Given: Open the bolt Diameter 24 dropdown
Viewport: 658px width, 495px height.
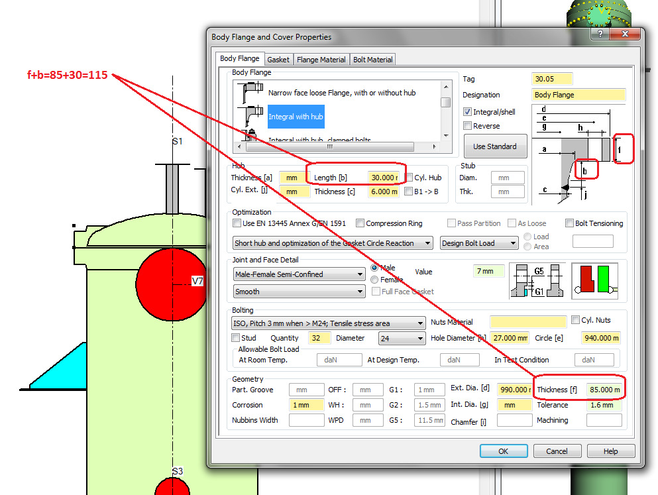Looking at the screenshot, I should click(x=402, y=338).
